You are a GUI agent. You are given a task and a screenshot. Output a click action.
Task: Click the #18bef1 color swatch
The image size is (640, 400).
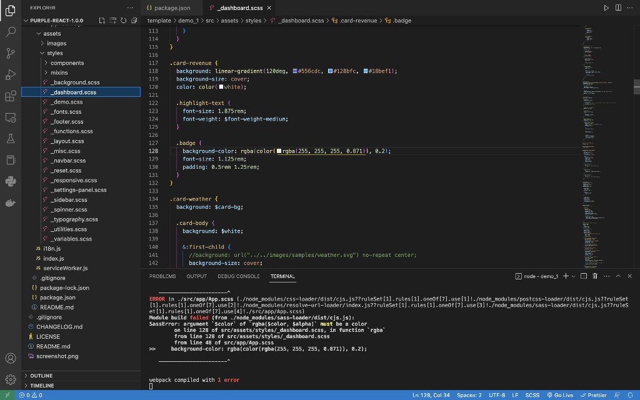click(366, 71)
